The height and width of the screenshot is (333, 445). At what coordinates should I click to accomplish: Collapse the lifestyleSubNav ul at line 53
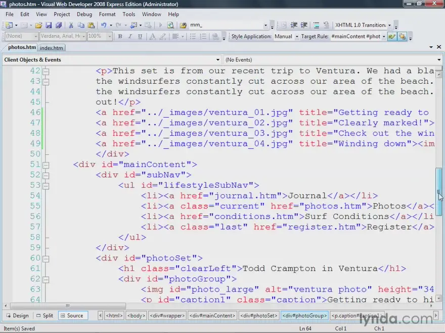pyautogui.click(x=46, y=186)
